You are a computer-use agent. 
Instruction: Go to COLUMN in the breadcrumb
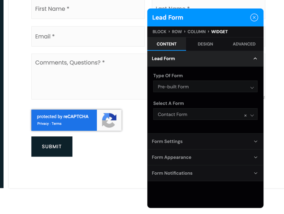pos(196,32)
